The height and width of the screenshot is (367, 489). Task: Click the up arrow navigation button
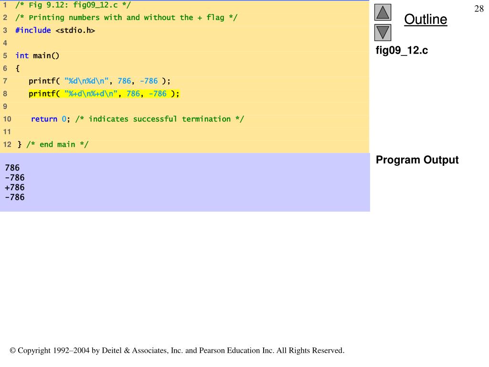[x=383, y=12]
